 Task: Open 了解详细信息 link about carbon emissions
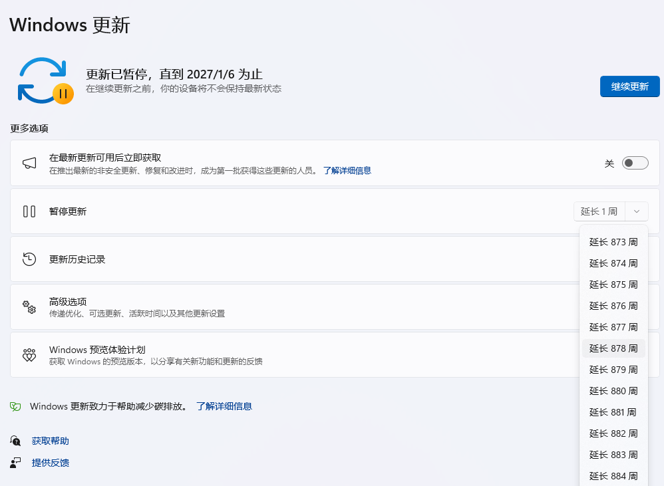click(x=224, y=406)
